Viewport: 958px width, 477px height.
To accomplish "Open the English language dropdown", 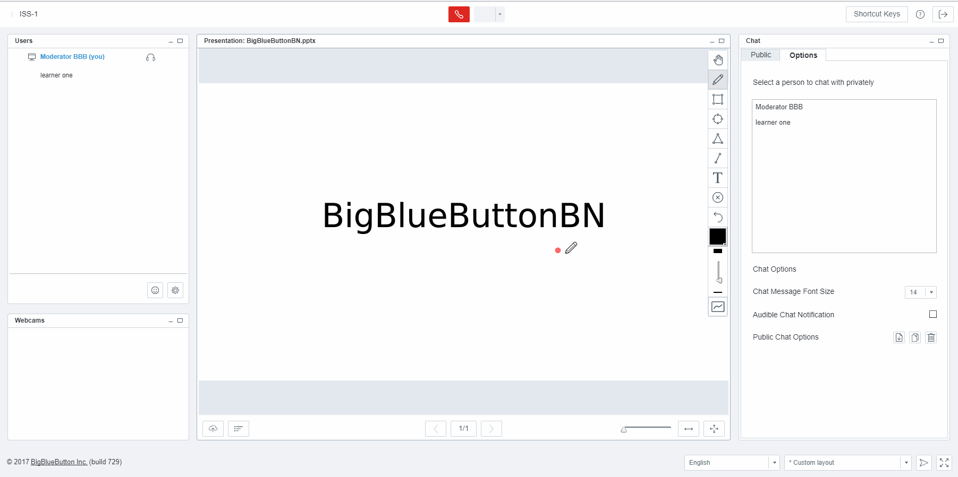I will pos(732,463).
